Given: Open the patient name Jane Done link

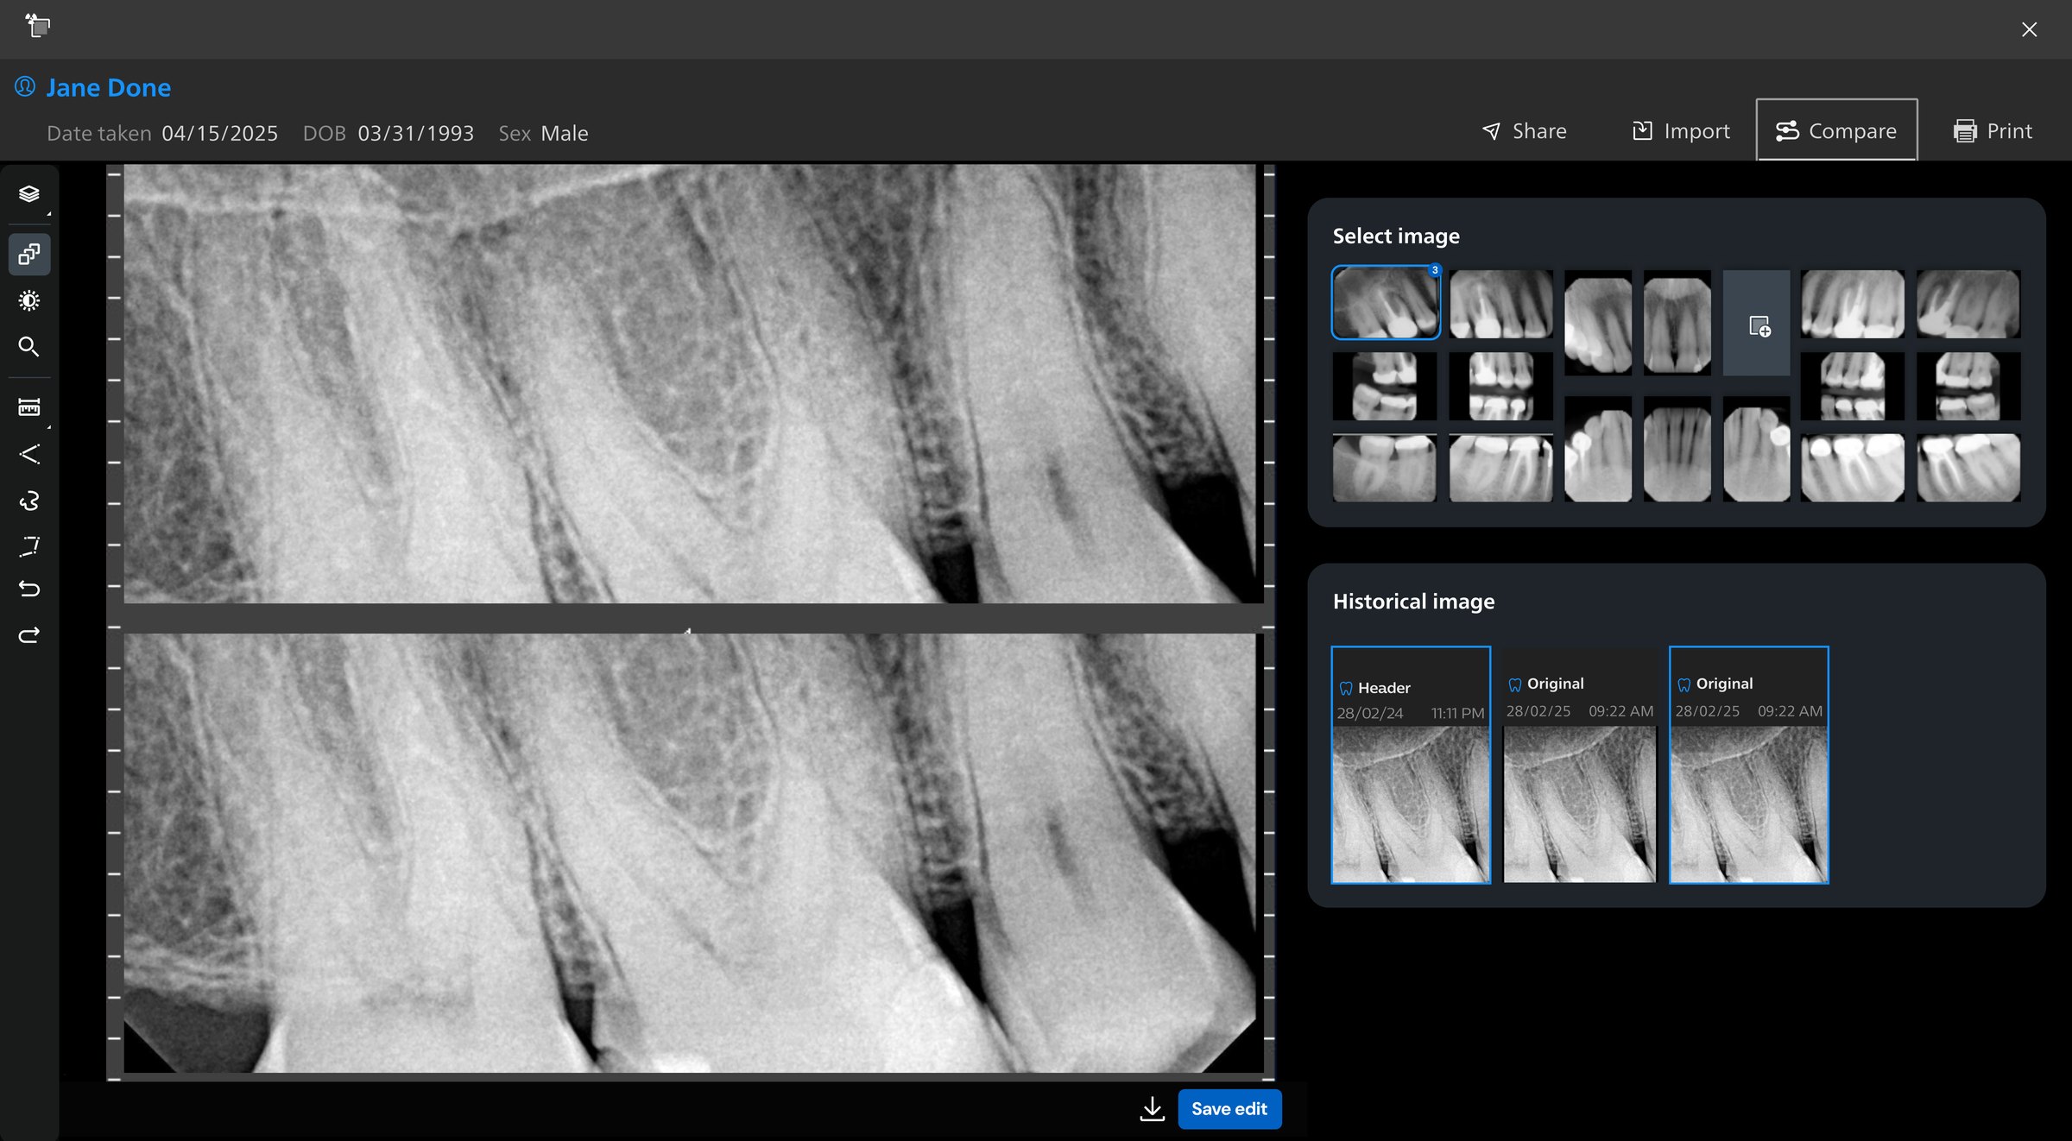Looking at the screenshot, I should (109, 88).
